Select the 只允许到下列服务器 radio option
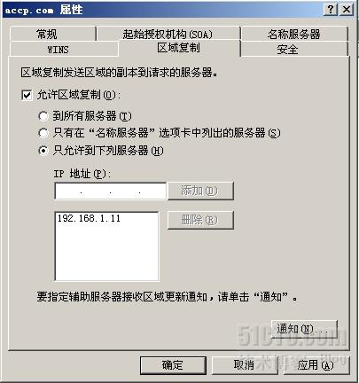 43,151
